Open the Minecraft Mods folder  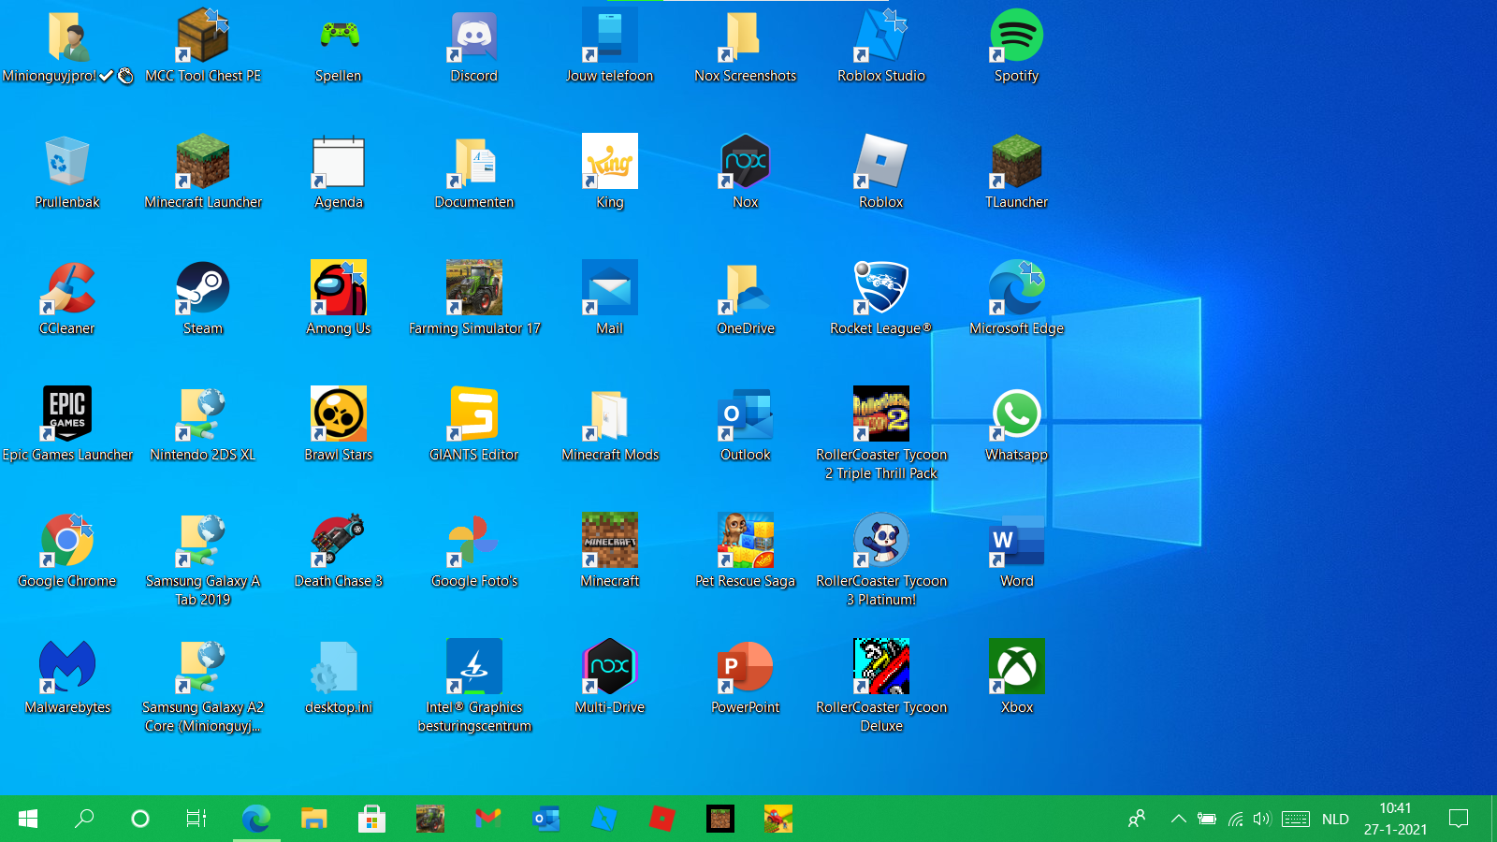(x=610, y=426)
